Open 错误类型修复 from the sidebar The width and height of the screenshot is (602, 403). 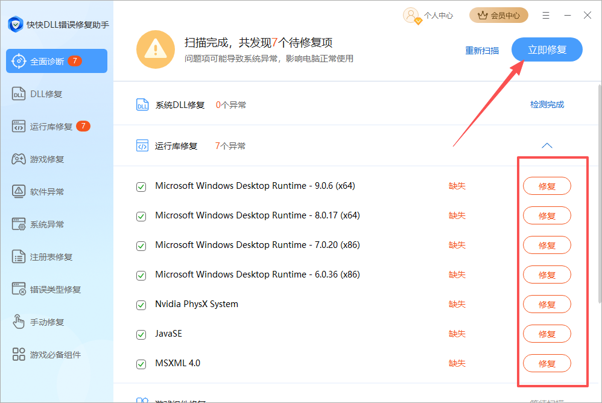tap(46, 290)
